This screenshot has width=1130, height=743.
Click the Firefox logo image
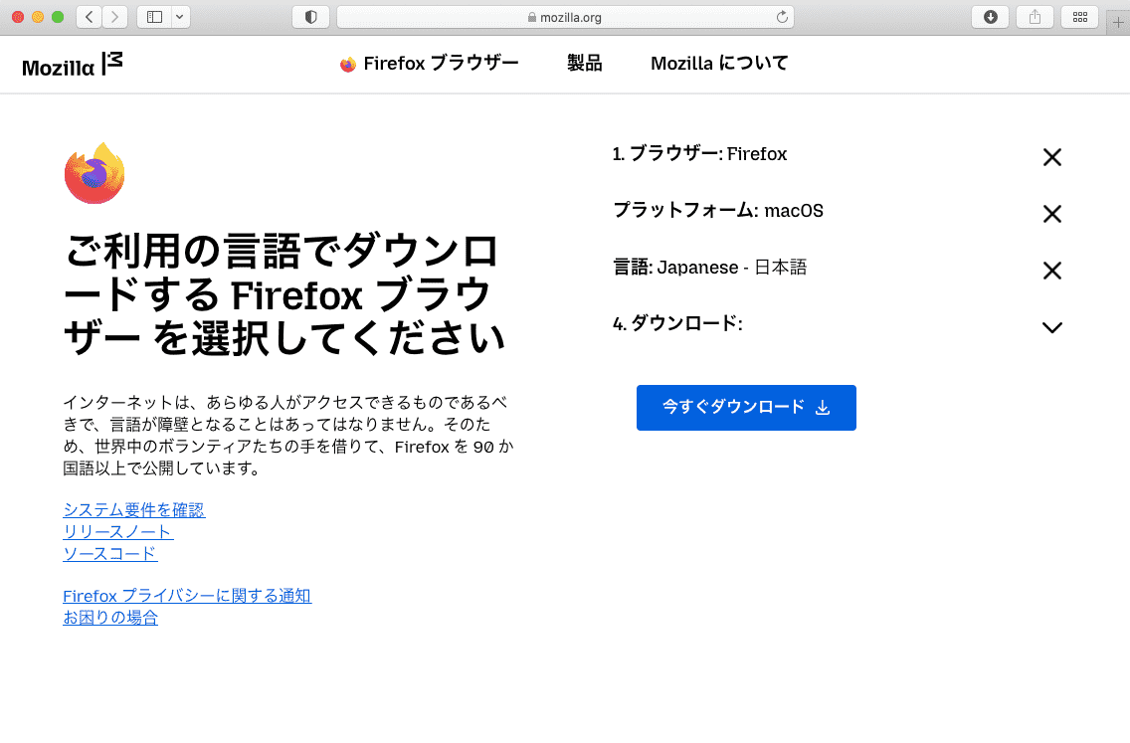pos(94,172)
